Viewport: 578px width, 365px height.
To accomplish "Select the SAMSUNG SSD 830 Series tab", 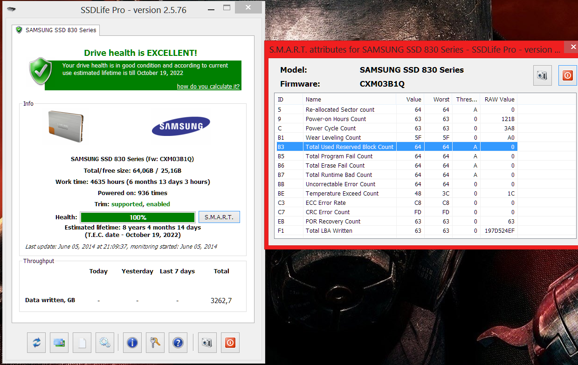I will coord(56,30).
